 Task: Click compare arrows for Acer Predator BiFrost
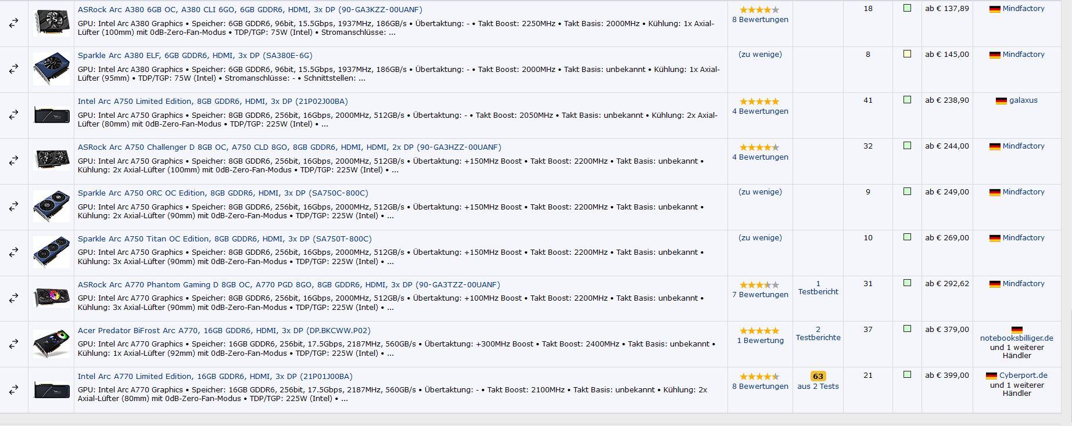13,344
